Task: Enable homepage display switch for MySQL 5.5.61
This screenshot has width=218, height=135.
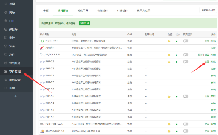Action: (186, 55)
